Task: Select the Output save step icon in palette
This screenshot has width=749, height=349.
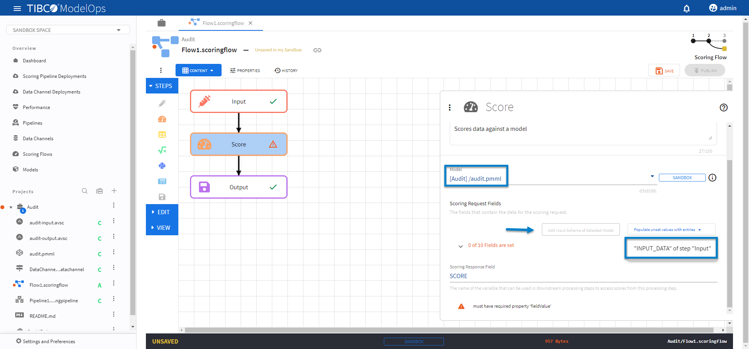Action: click(162, 197)
